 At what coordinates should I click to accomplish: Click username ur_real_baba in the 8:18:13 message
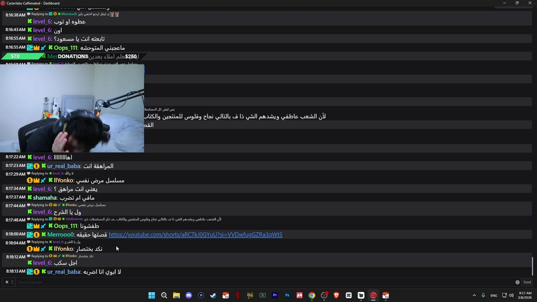pos(63,272)
